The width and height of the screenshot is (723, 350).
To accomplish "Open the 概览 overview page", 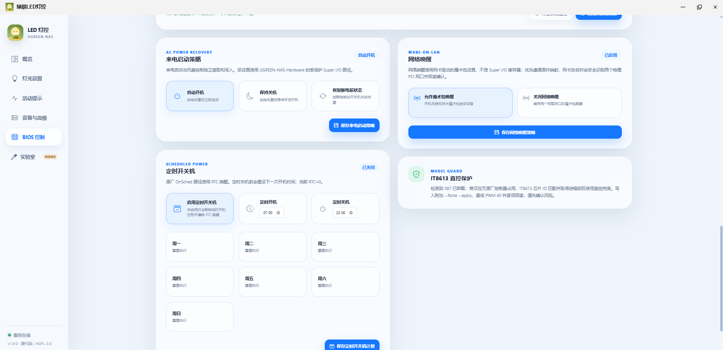I will [33, 59].
